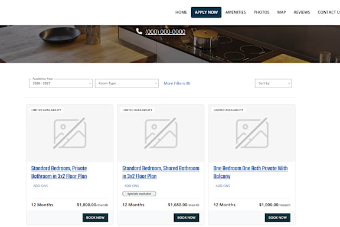
Task: Open placeholder image of Shared Bathroom 3x2 card
Action: click(161, 133)
